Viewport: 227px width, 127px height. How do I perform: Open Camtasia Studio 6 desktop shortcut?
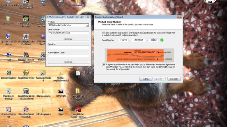point(43,73)
